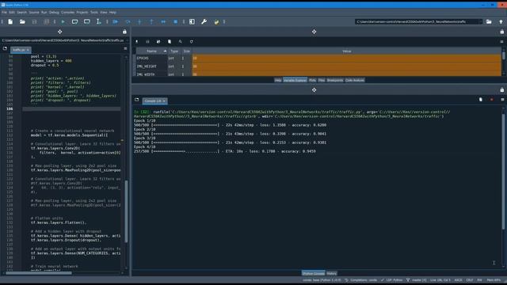Import data icon in Variable Explorer
This screenshot has height=285, width=507.
137,42
